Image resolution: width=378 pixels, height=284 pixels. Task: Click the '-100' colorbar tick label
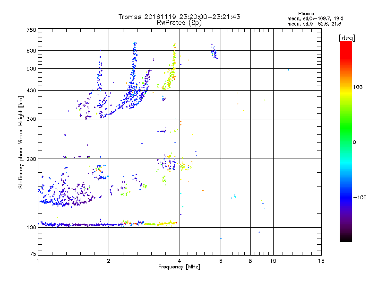tap(360, 197)
